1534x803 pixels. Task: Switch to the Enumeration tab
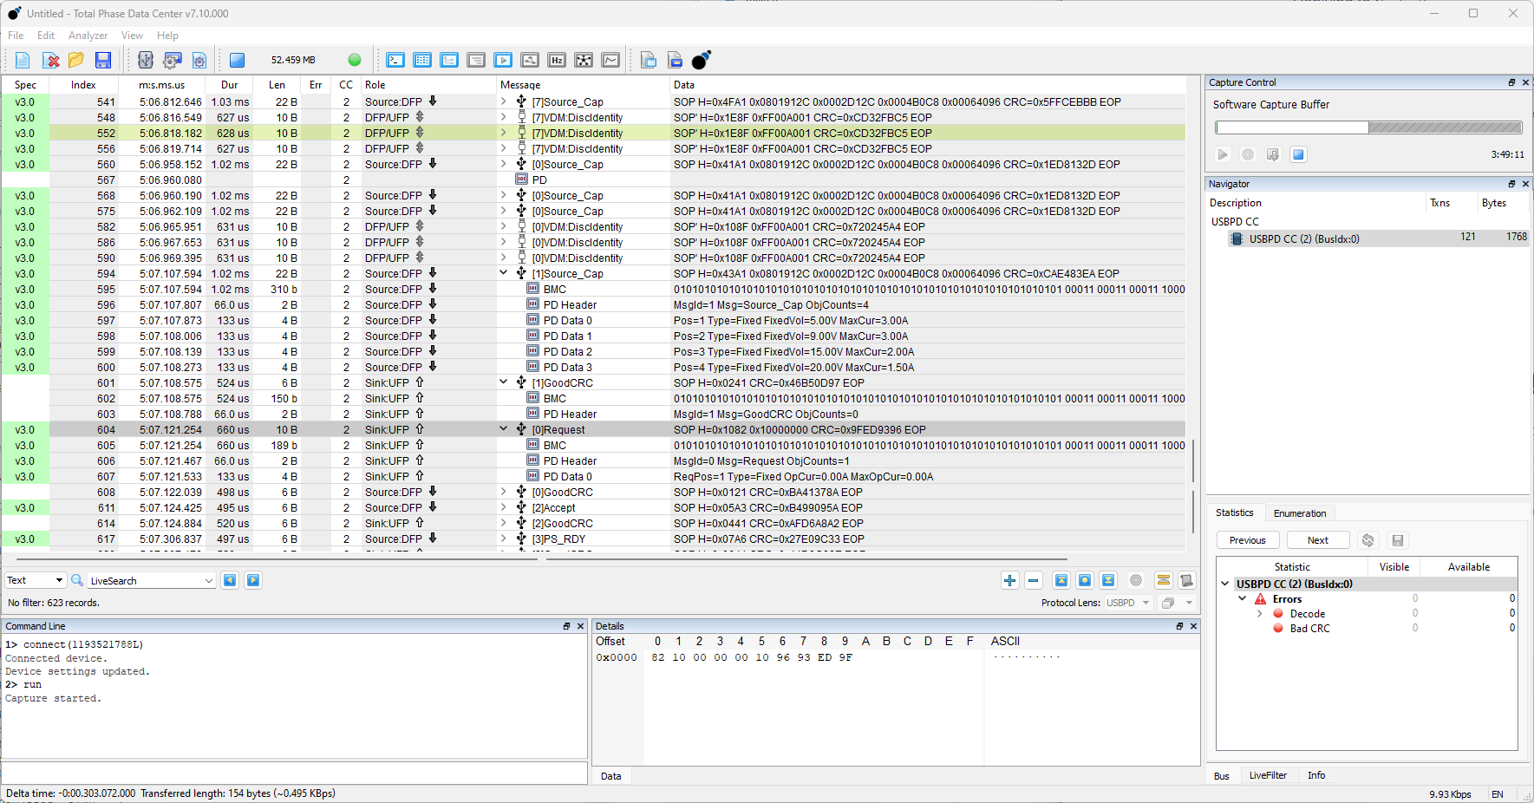[1299, 512]
